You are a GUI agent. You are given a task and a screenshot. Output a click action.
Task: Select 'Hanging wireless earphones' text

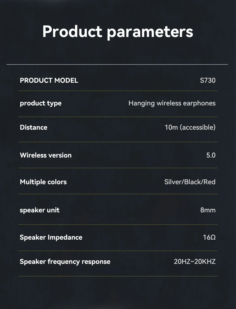tap(172, 103)
